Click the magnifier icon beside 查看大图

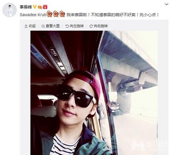coord(43,26)
